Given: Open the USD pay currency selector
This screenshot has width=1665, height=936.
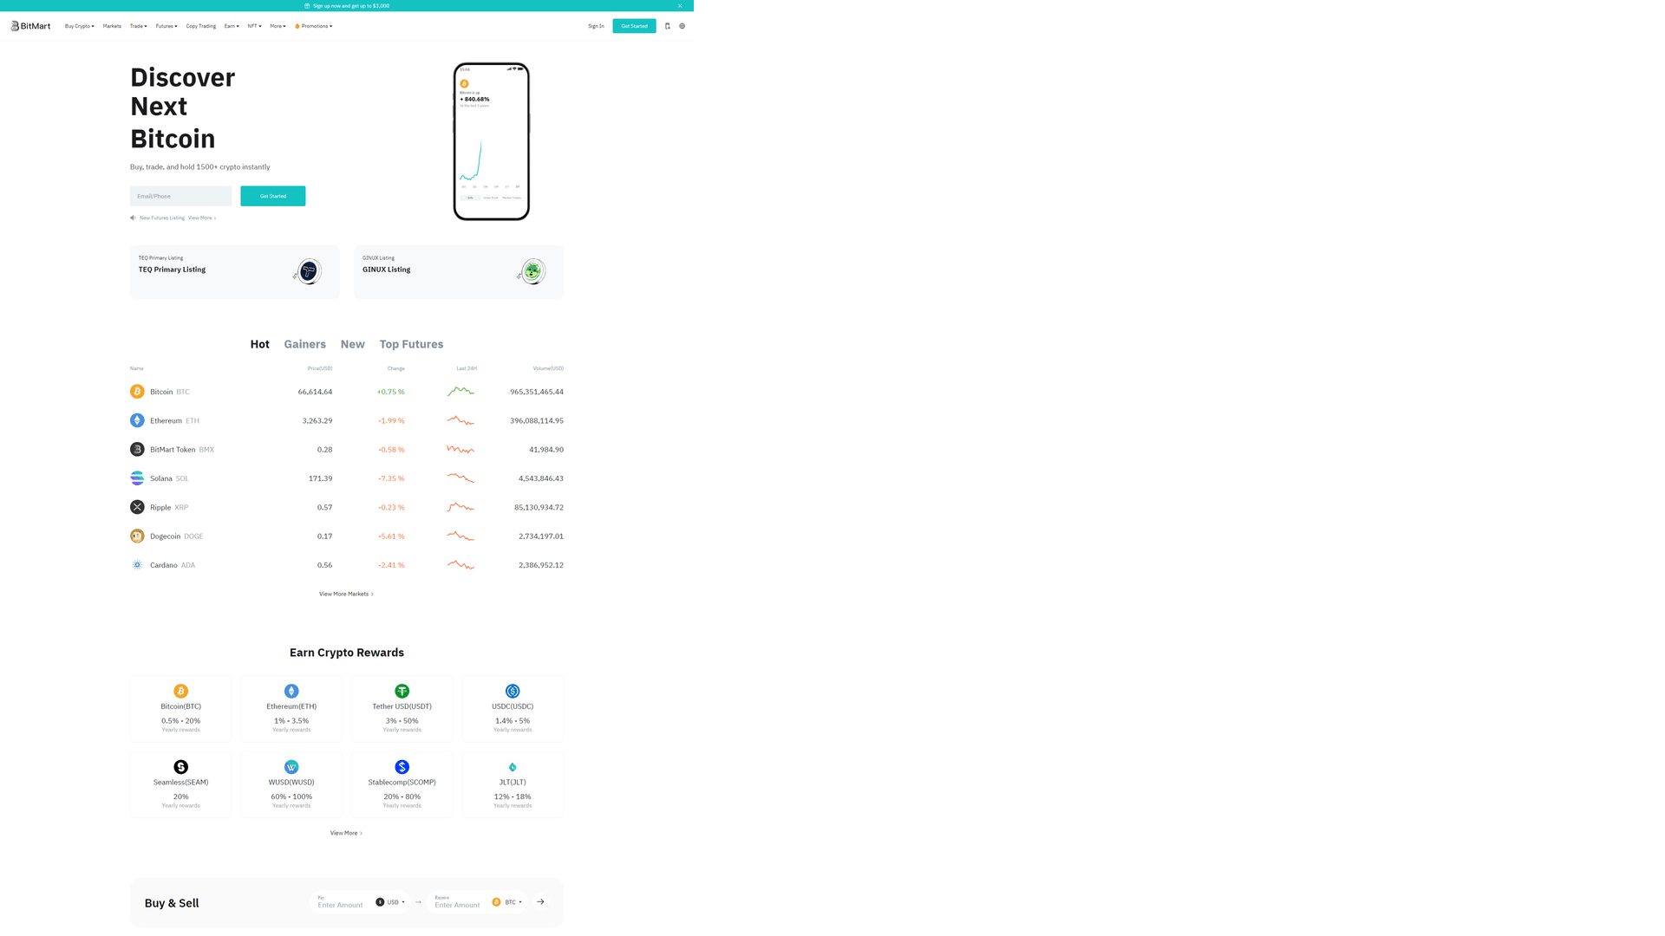Looking at the screenshot, I should coord(390,902).
